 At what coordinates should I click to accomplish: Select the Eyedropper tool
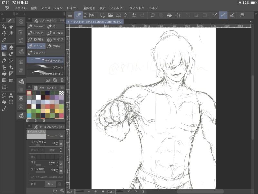[4, 40]
